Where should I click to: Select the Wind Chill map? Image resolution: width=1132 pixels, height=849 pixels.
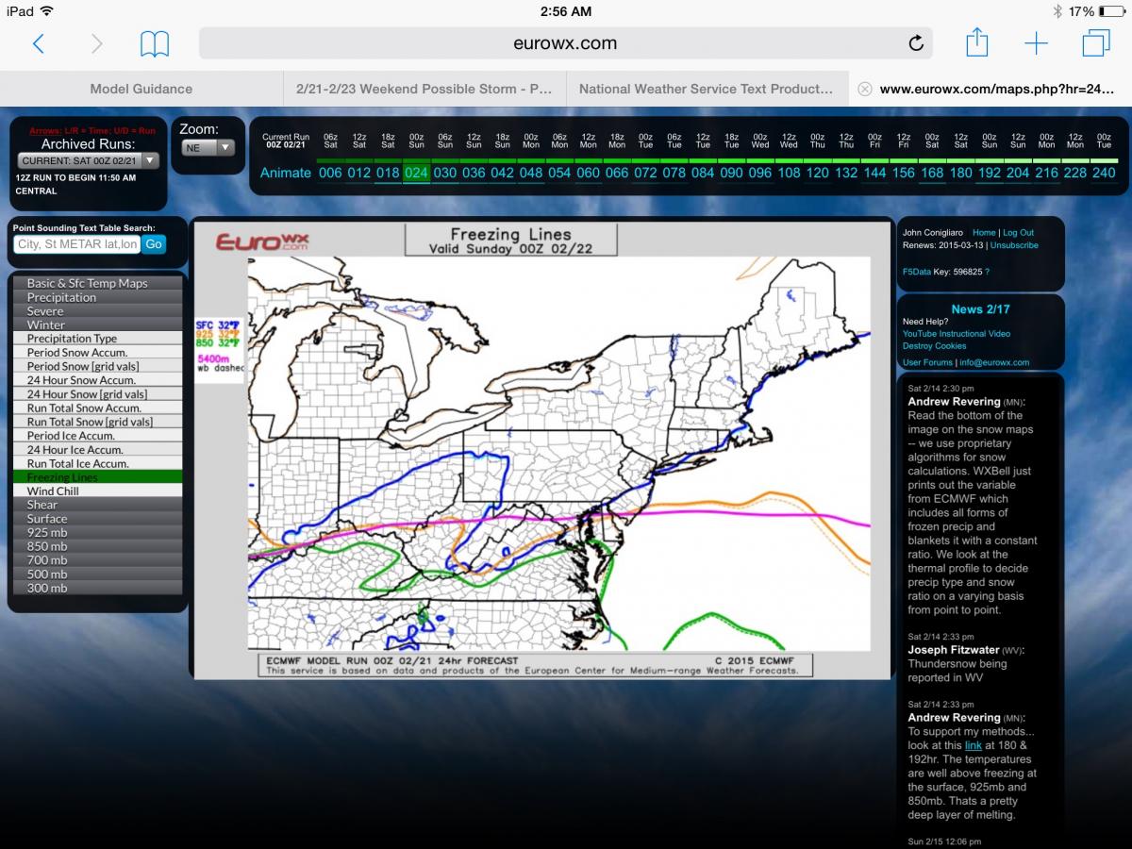pyautogui.click(x=97, y=491)
